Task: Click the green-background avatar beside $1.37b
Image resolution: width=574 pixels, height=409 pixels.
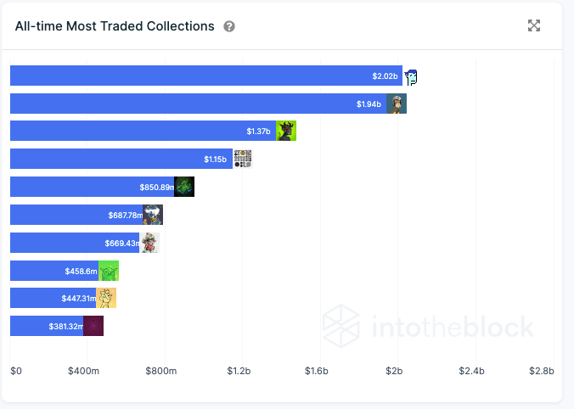Action: 286,131
